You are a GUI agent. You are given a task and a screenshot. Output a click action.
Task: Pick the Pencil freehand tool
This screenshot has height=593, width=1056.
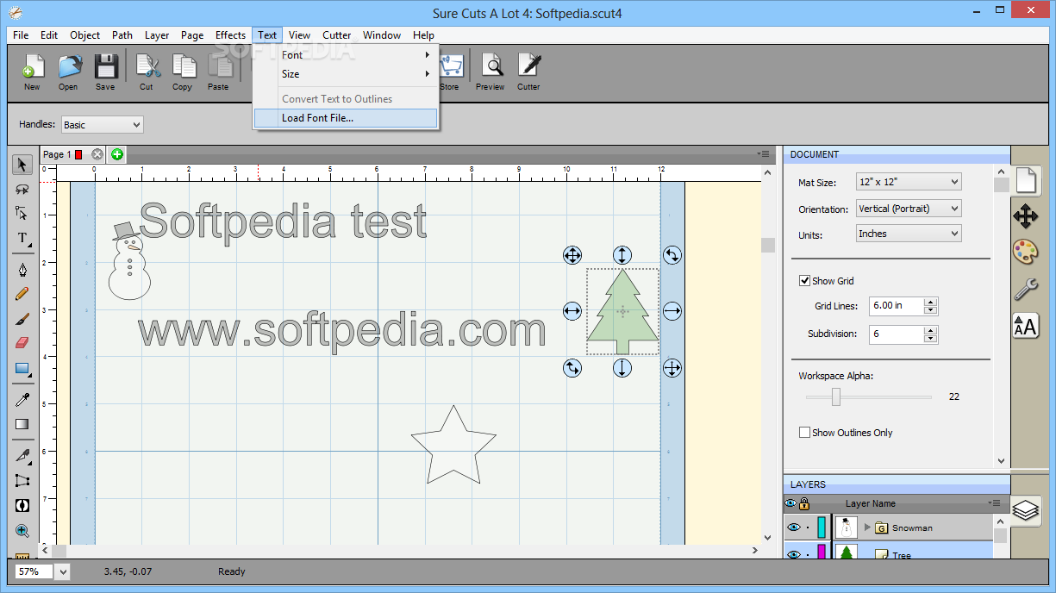point(22,294)
